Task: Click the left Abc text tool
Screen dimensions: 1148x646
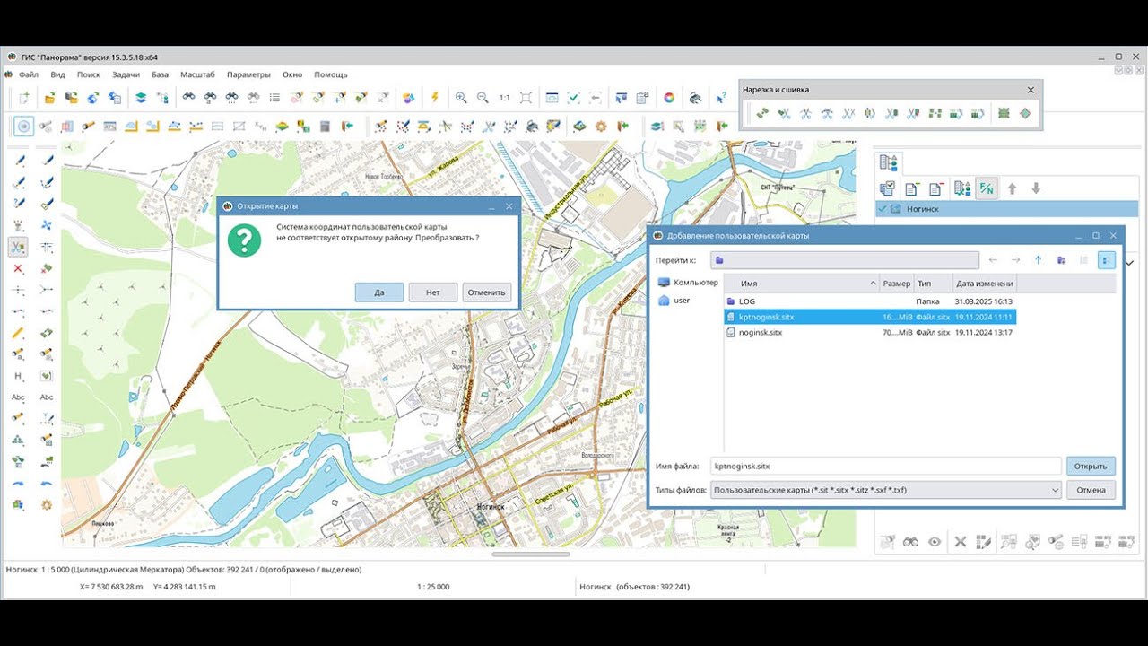Action: (18, 397)
